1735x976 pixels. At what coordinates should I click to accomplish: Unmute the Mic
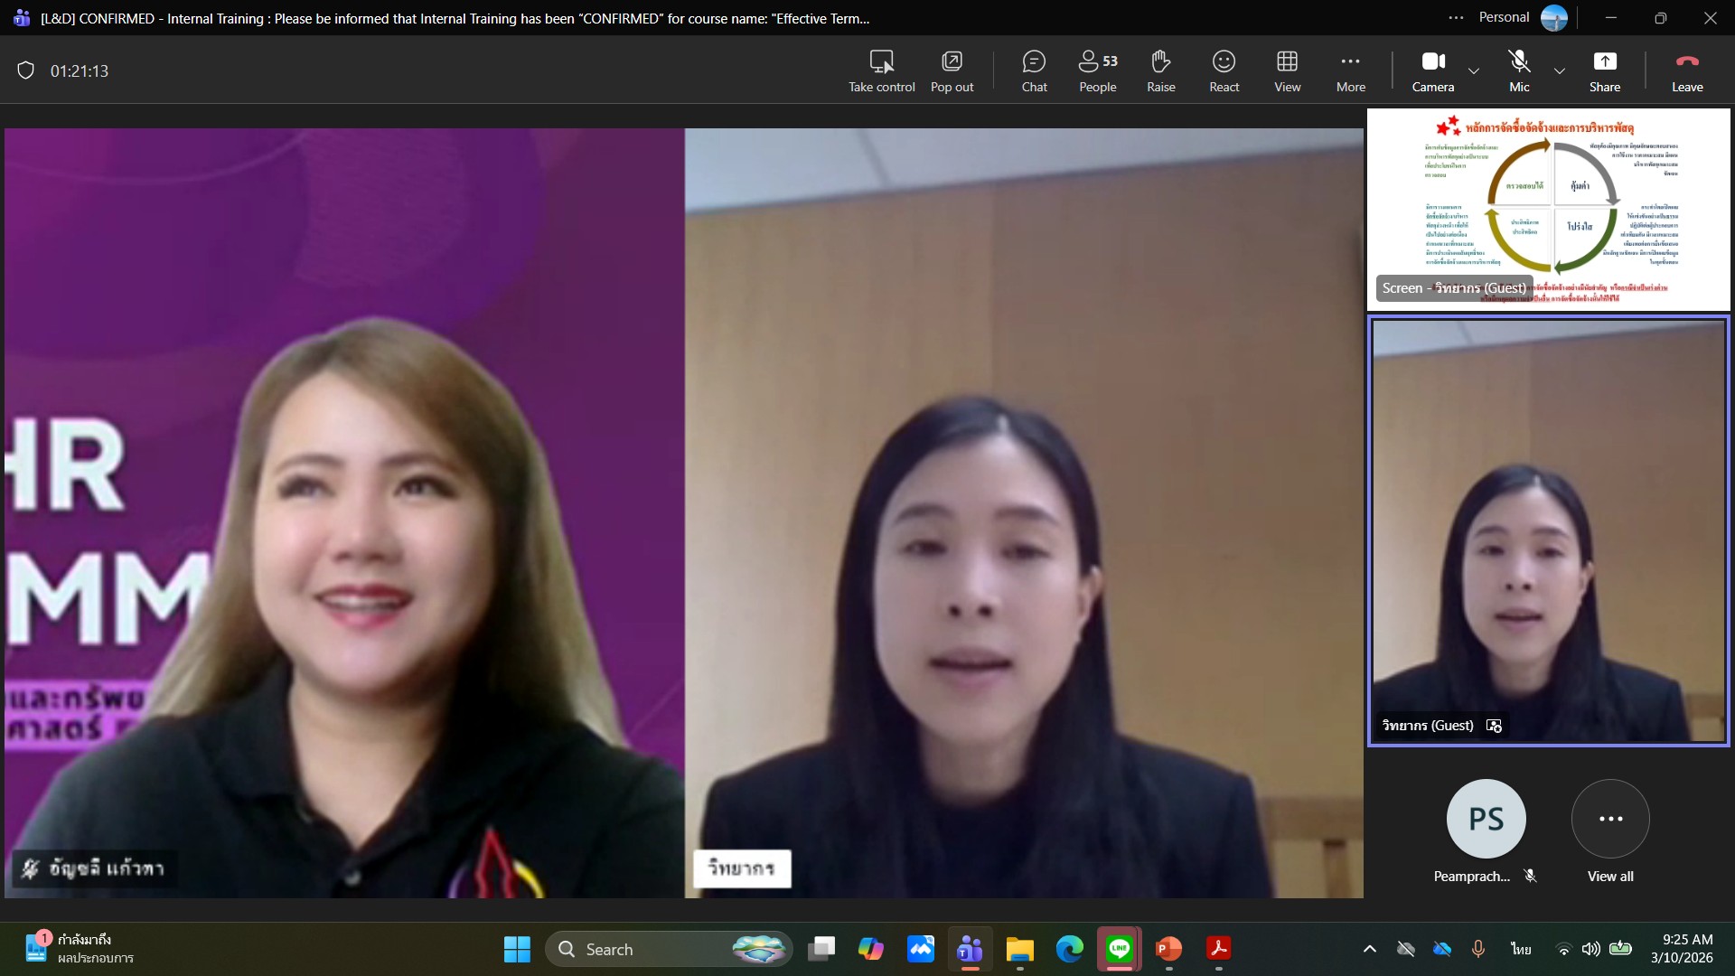coord(1519,71)
